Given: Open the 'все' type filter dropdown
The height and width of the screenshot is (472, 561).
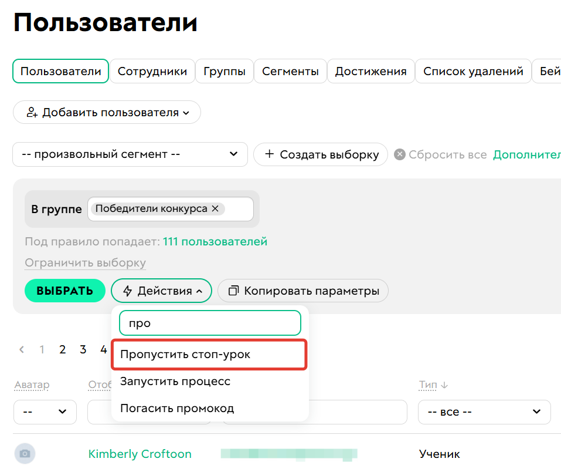Looking at the screenshot, I should click(484, 412).
